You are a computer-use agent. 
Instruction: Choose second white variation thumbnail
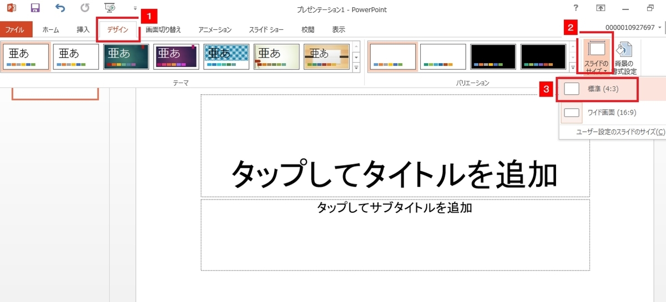pos(443,57)
